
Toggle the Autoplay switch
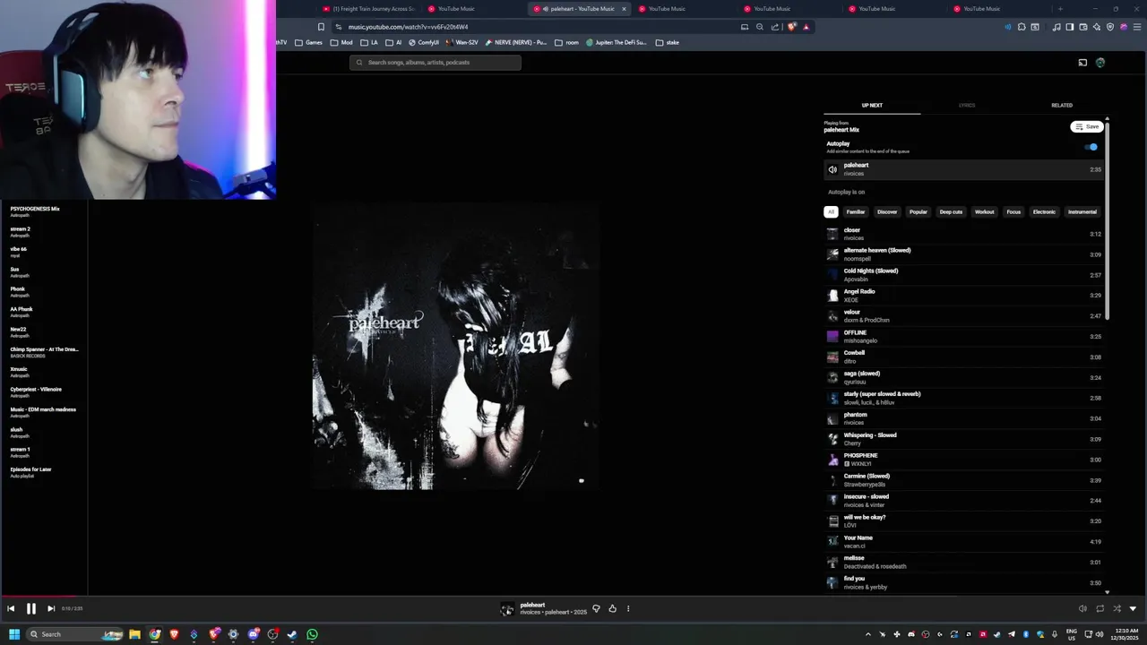click(1091, 147)
